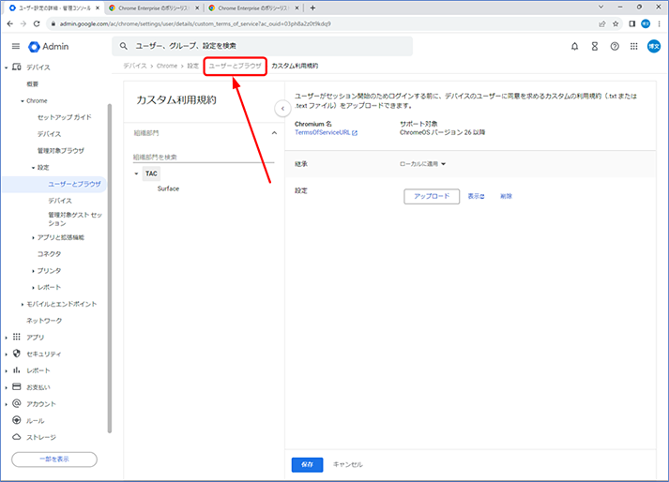
Task: Click the Devices icon in sidebar
Action: pyautogui.click(x=17, y=67)
